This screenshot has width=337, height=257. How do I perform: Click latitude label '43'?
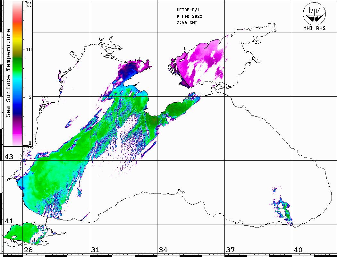click(x=9, y=157)
